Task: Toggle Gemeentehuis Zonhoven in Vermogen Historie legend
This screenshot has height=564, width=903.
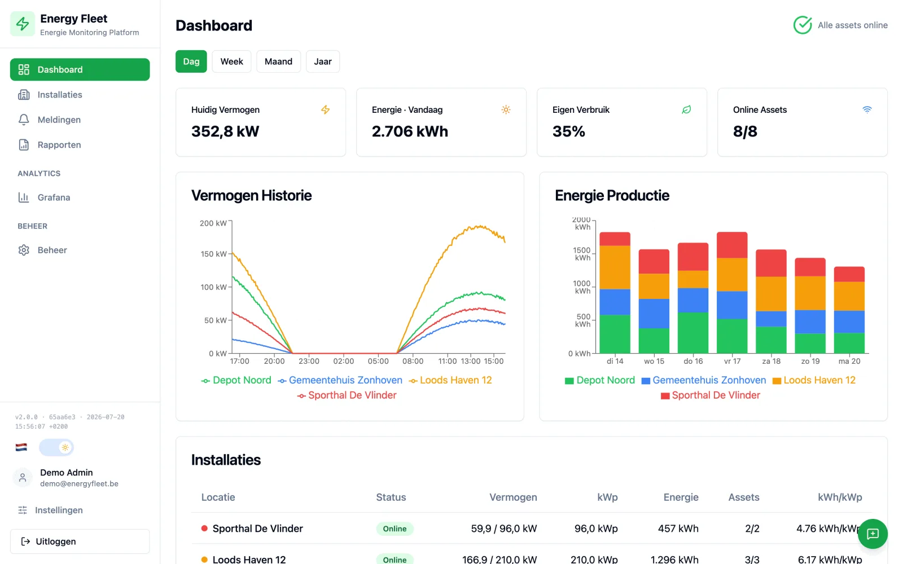Action: [x=340, y=380]
